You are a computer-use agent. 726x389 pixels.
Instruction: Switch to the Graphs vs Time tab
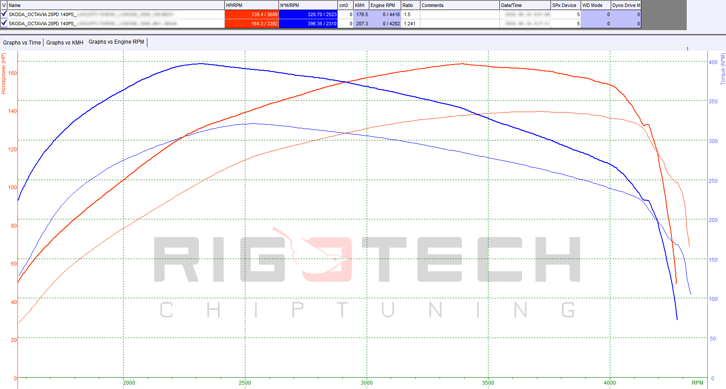[22, 42]
